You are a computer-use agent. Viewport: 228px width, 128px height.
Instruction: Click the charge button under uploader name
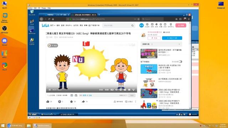coord(154,38)
